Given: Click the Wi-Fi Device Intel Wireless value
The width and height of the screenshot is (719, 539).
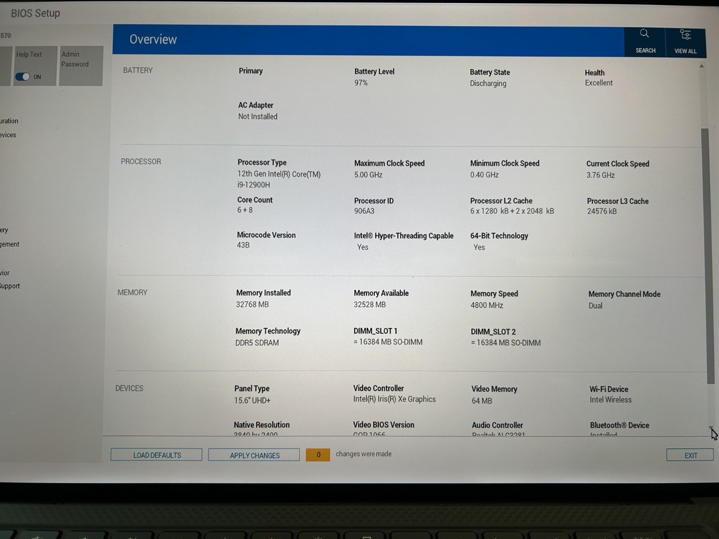Looking at the screenshot, I should 611,400.
